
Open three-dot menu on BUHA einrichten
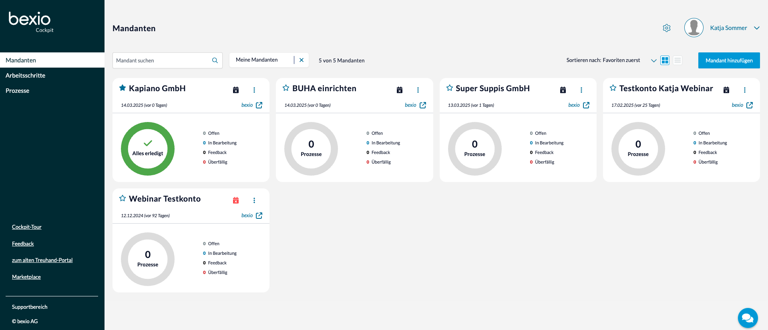(x=418, y=90)
